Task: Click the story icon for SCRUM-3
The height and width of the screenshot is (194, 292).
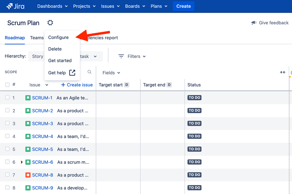Action: pyautogui.click(x=28, y=123)
